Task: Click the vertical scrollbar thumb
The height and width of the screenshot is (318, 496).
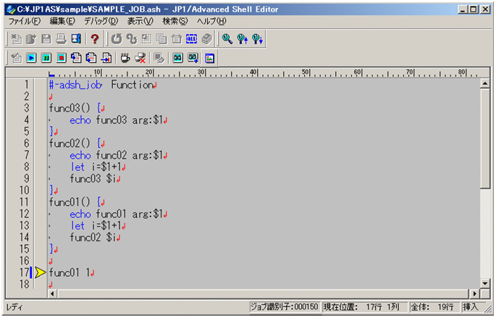Action: [x=485, y=138]
